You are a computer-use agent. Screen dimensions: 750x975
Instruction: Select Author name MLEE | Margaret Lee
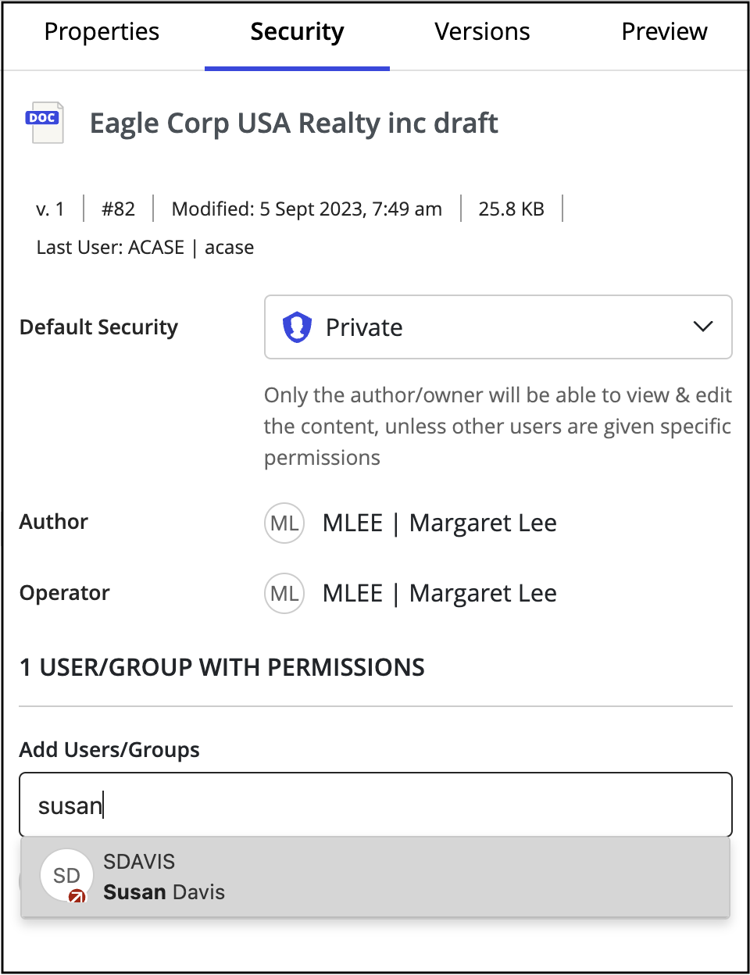click(440, 523)
